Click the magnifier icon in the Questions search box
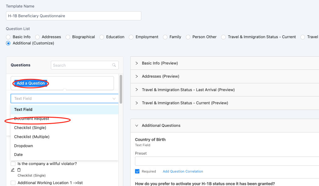The image size is (319, 186). click(x=114, y=65)
